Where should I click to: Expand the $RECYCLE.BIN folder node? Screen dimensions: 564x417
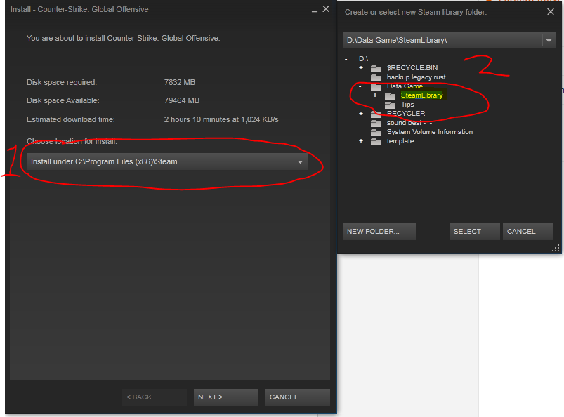tap(361, 68)
